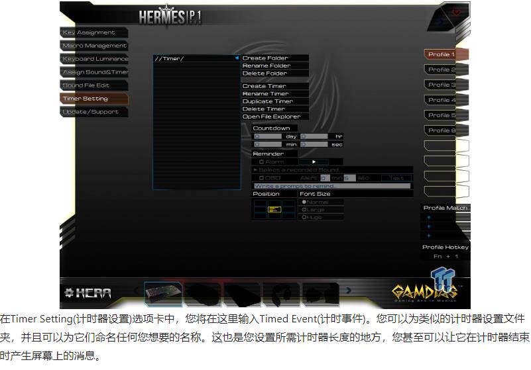The width and height of the screenshot is (531, 370).
Task: Select the Large font size option
Action: coord(304,209)
